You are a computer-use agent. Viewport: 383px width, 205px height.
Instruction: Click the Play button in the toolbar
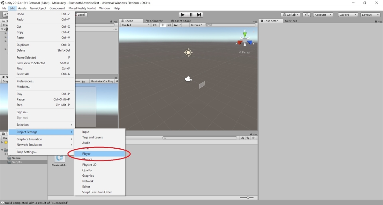click(x=183, y=15)
